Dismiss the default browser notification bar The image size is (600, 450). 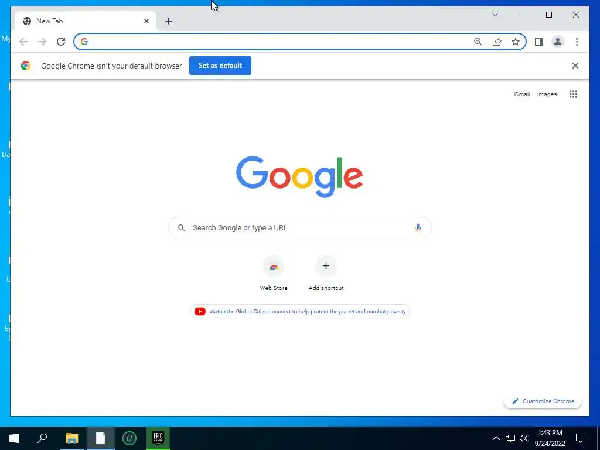(x=575, y=66)
